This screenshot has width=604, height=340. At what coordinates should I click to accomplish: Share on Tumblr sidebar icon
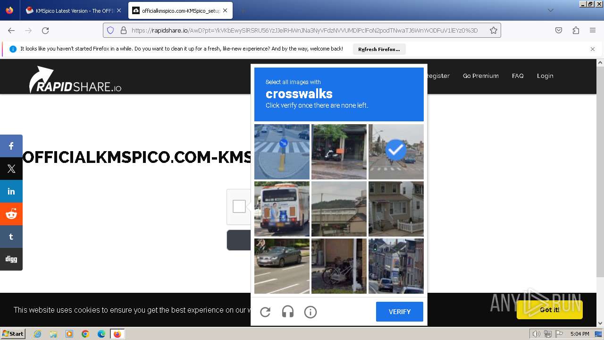tap(11, 237)
